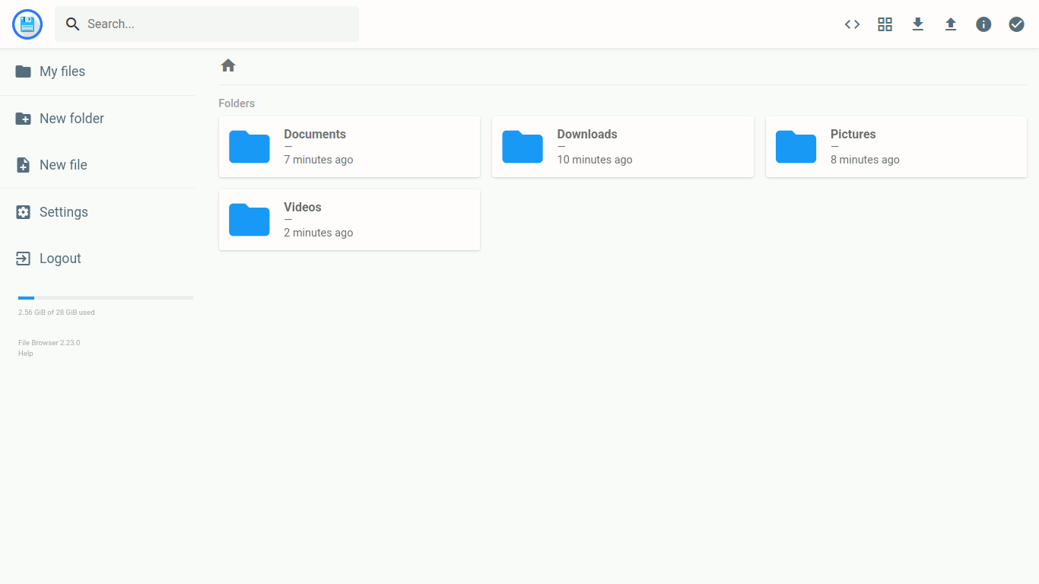Log out using Logout button

coord(60,259)
